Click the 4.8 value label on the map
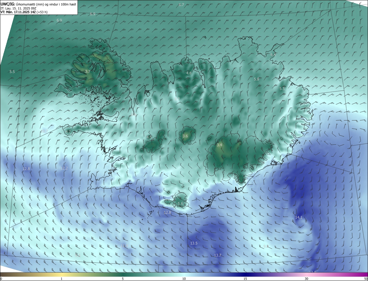This screenshot has height=281, width=368. pos(189,73)
